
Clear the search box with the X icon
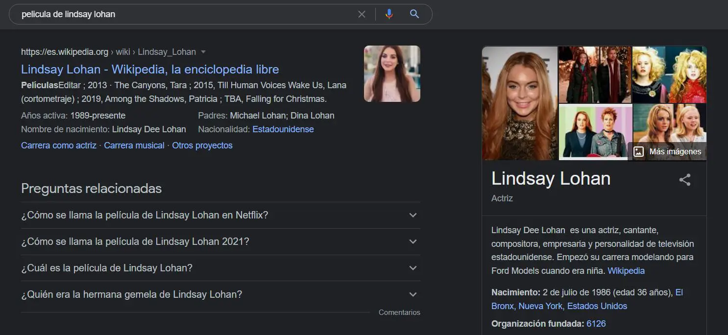[362, 14]
